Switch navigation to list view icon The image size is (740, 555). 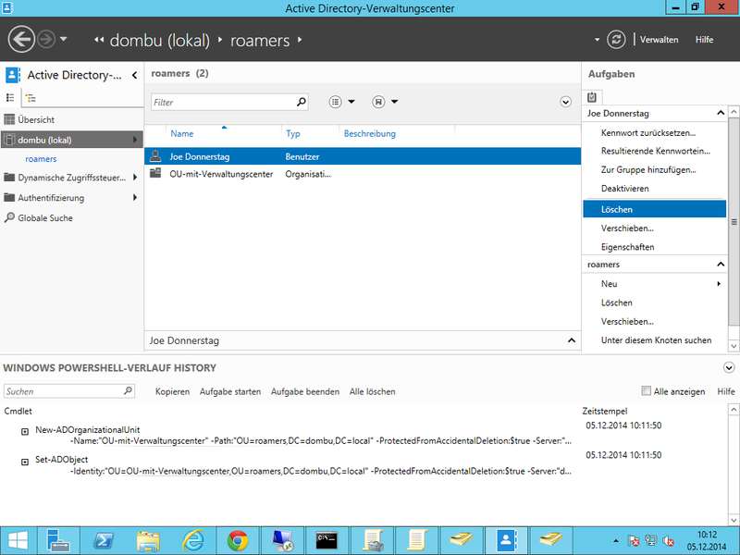[x=10, y=98]
